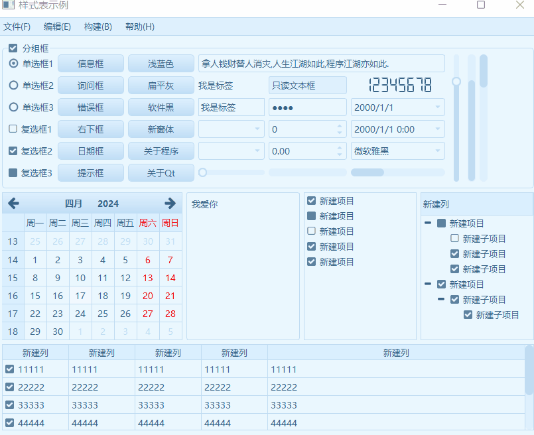Click the long quote text input field
Screen dimensions: 534x435
(x=322, y=63)
